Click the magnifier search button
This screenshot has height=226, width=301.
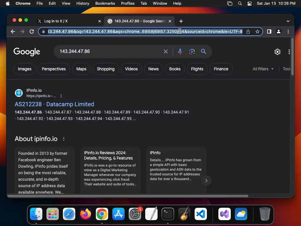203,51
